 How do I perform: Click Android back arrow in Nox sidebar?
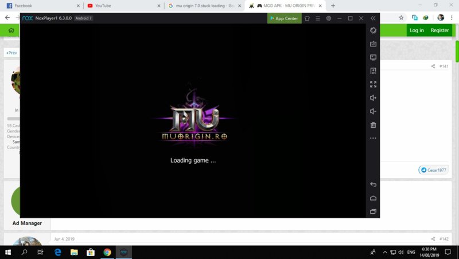373,185
